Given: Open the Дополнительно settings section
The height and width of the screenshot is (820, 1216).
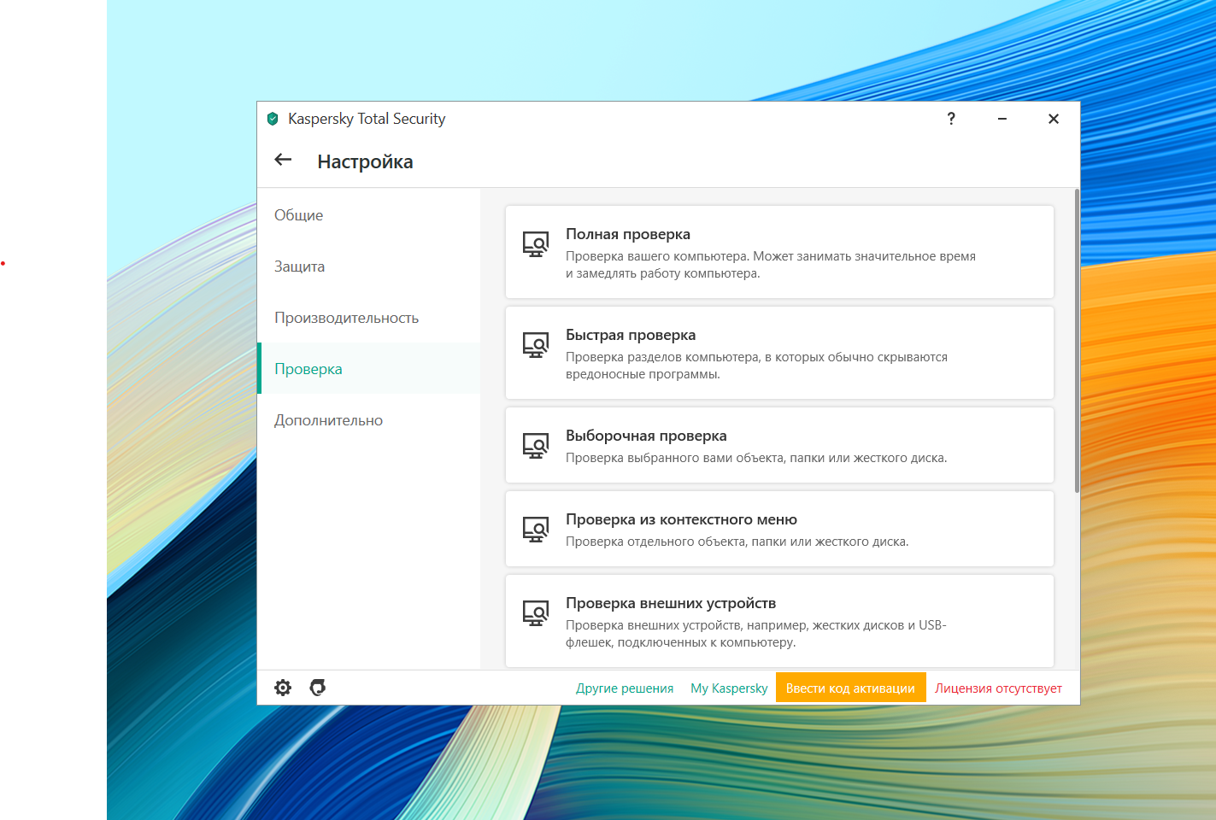Looking at the screenshot, I should tap(369, 420).
